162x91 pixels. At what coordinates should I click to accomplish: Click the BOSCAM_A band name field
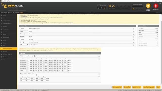point(23,61)
